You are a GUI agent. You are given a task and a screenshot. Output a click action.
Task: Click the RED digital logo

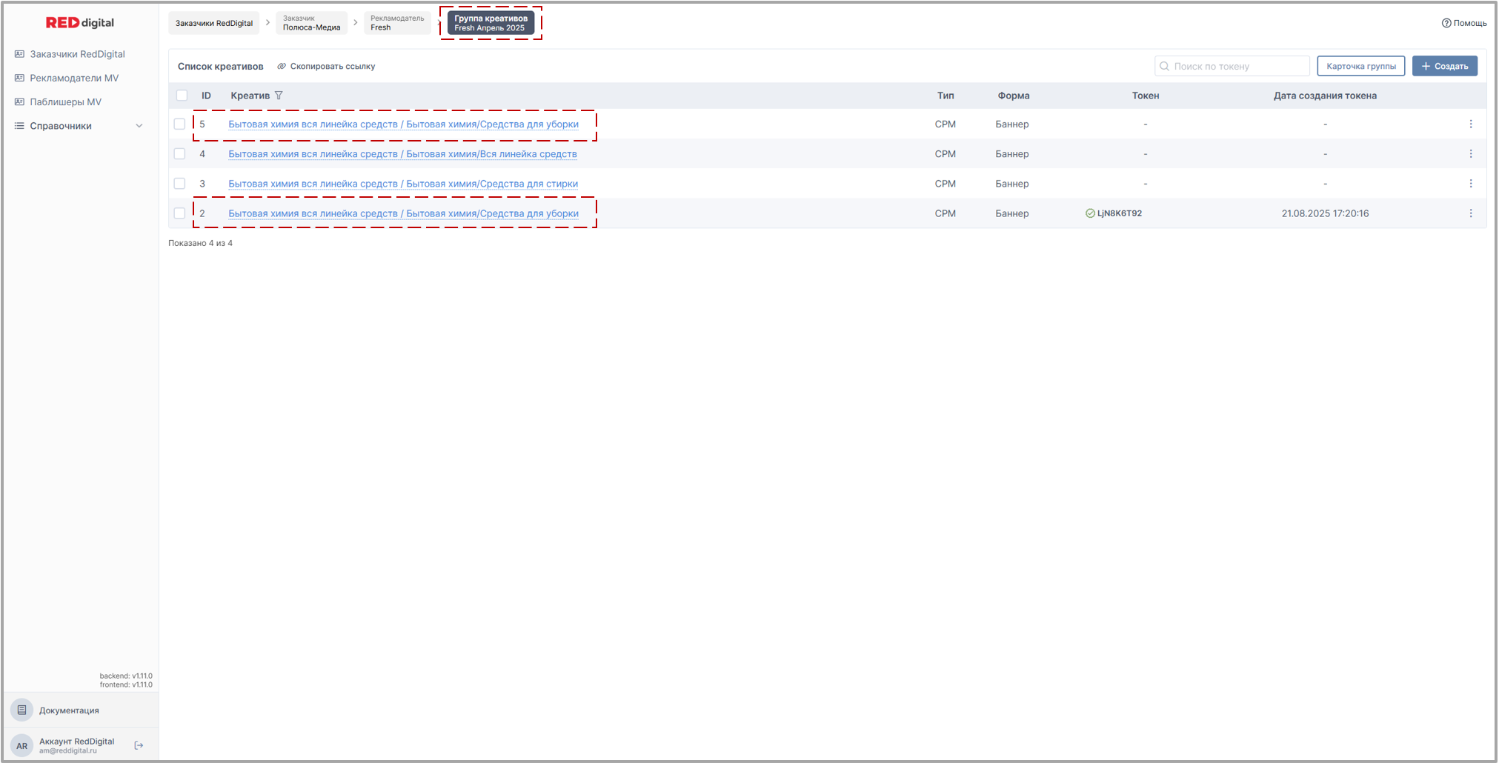coord(80,23)
